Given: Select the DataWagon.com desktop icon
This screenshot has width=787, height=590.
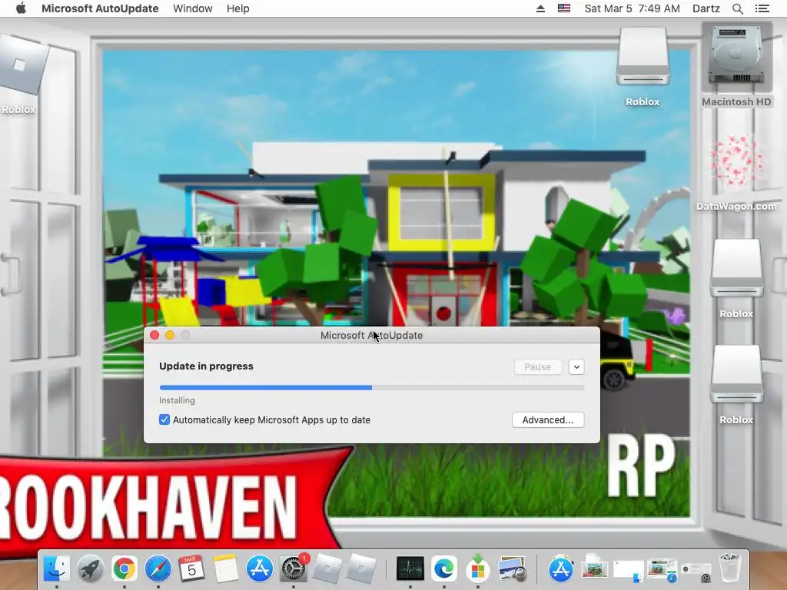Looking at the screenshot, I should coord(736,172).
